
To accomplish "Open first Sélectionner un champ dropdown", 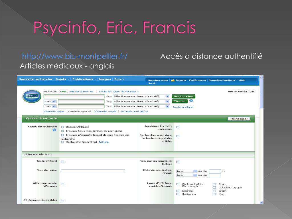I will [141, 96].
